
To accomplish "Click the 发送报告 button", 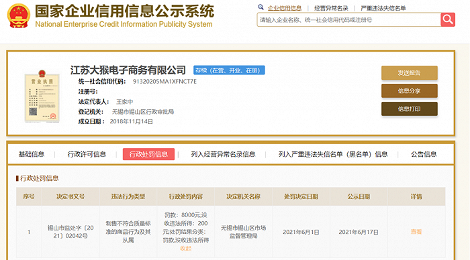I will pos(409,72).
